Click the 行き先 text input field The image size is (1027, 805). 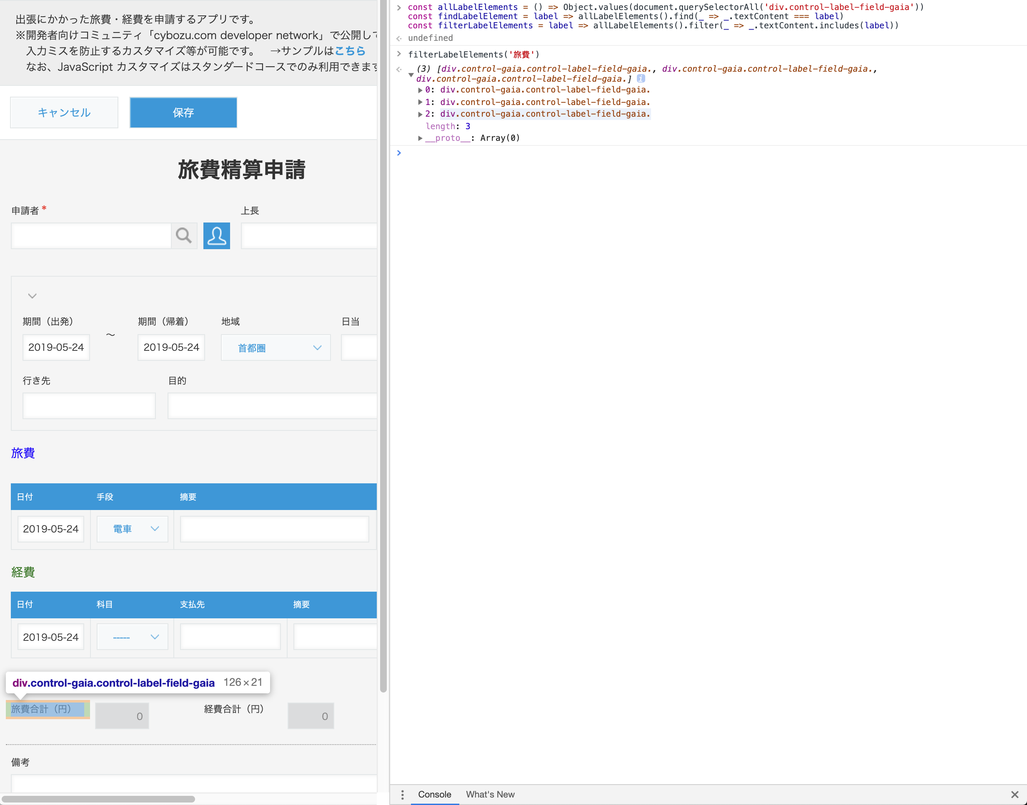(89, 406)
